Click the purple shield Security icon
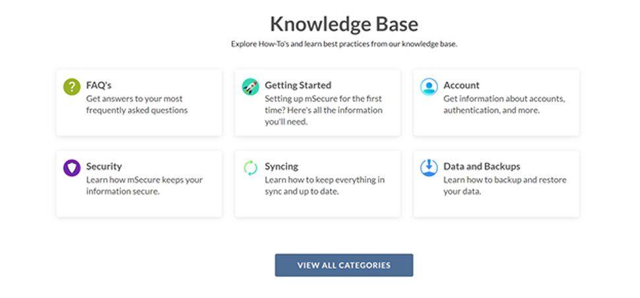640x298 pixels. click(72, 167)
